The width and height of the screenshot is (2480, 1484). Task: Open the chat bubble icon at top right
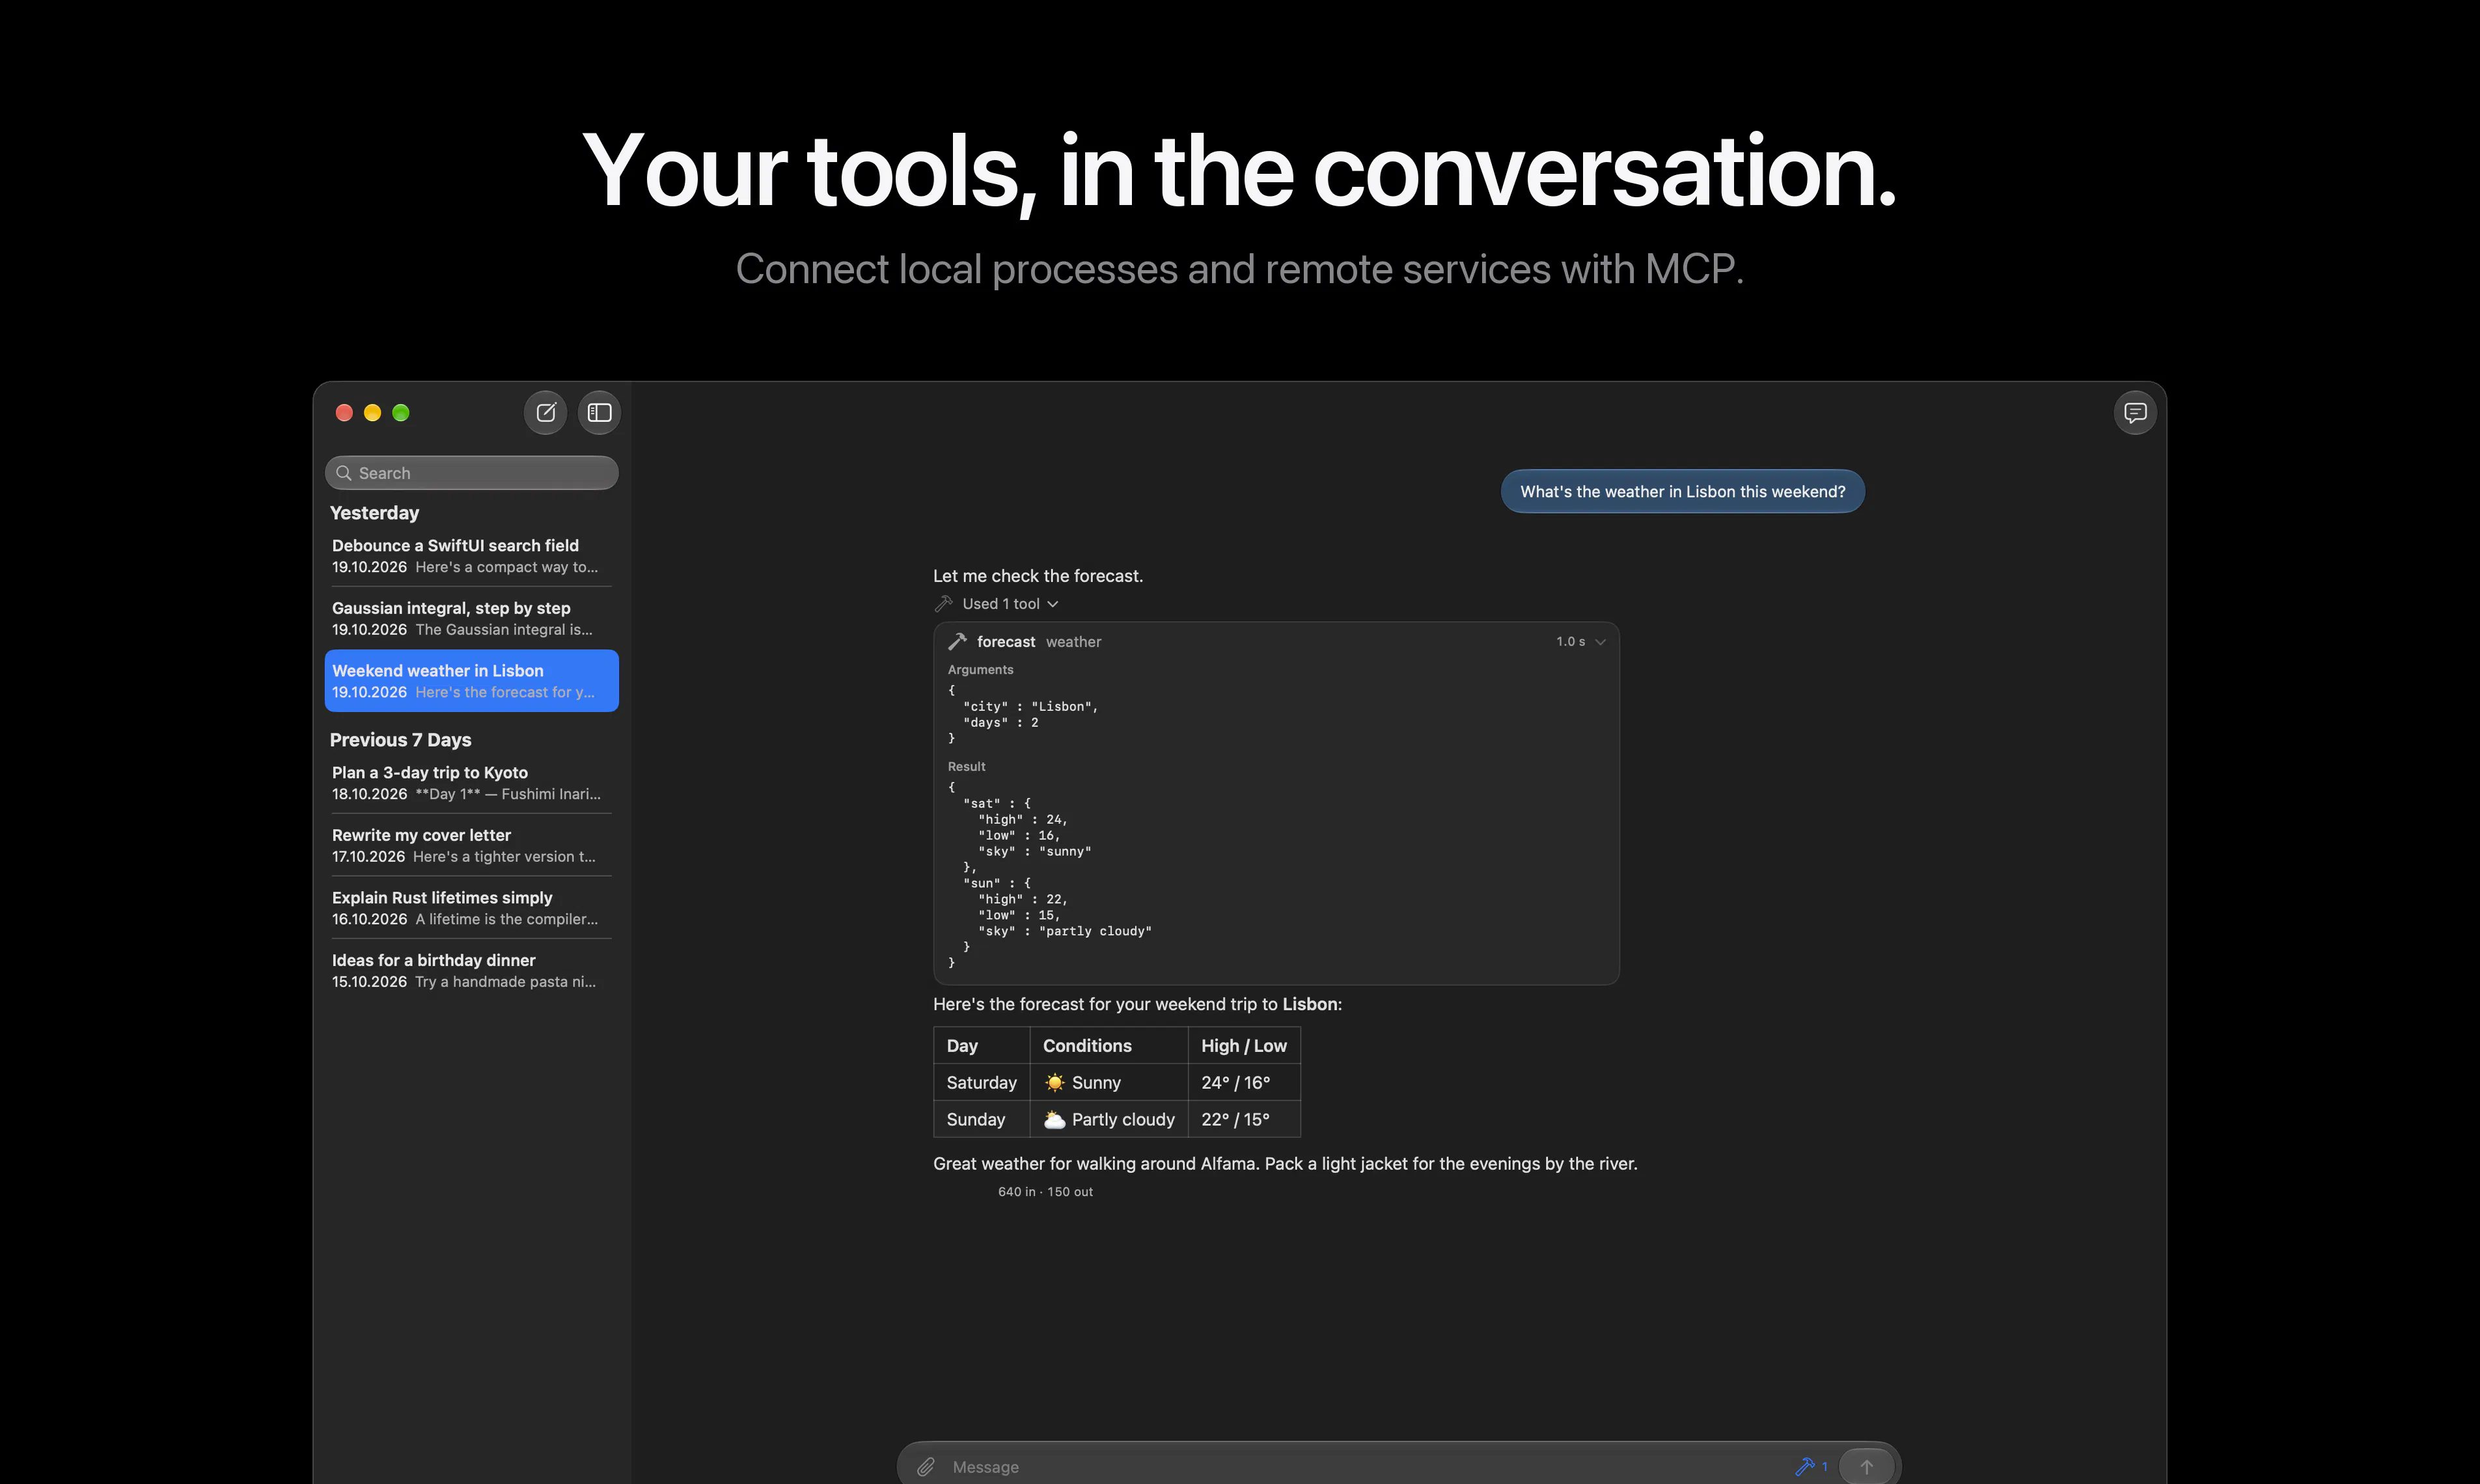point(2135,412)
